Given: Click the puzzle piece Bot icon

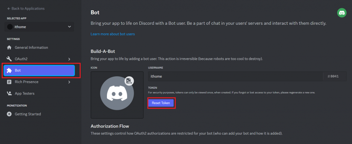Looking at the screenshot, I should tap(9, 70).
